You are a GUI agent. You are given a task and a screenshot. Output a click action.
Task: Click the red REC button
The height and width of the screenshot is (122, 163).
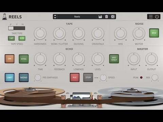(75, 78)
